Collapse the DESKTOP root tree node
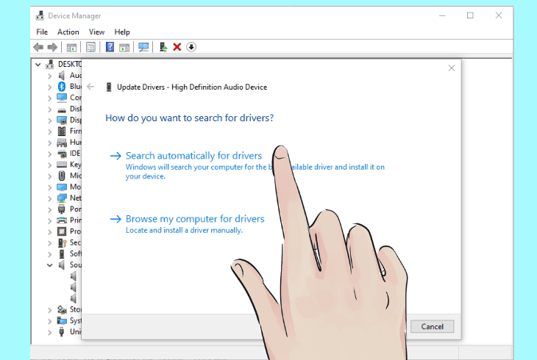Screen dimensions: 537x360 point(38,64)
